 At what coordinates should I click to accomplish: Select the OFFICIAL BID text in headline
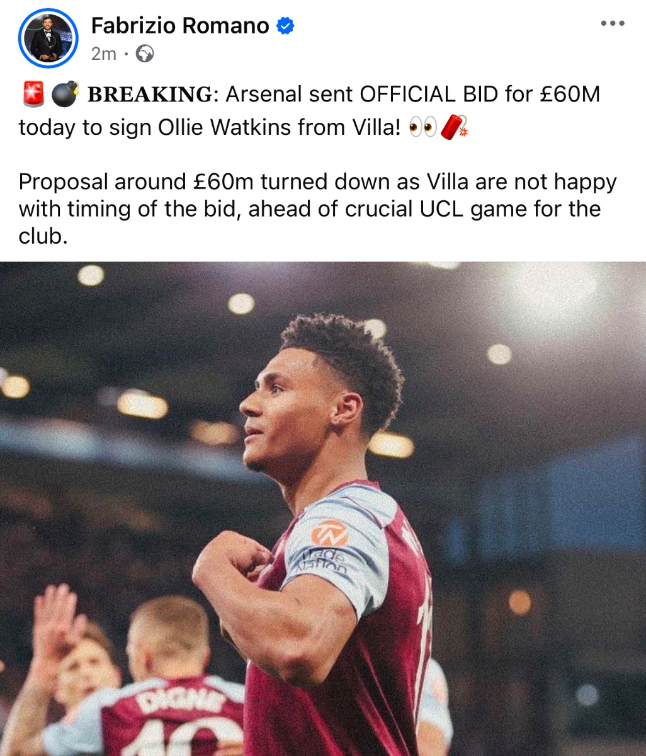coord(428,94)
